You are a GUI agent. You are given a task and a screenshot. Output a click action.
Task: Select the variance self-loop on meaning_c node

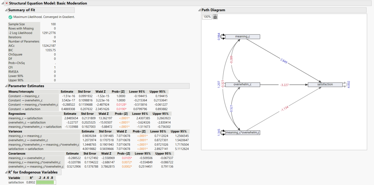click(222, 36)
